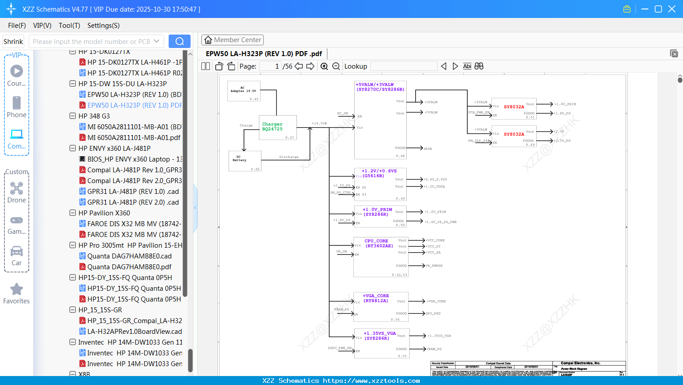This screenshot has width=683, height=385.
Task: Click the blue search button
Action: 179,41
